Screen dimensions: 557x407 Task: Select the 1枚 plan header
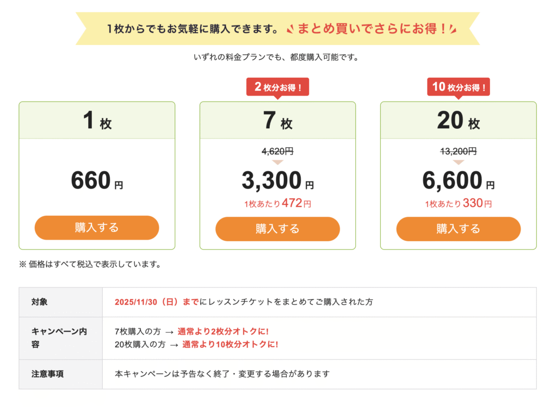[97, 121]
